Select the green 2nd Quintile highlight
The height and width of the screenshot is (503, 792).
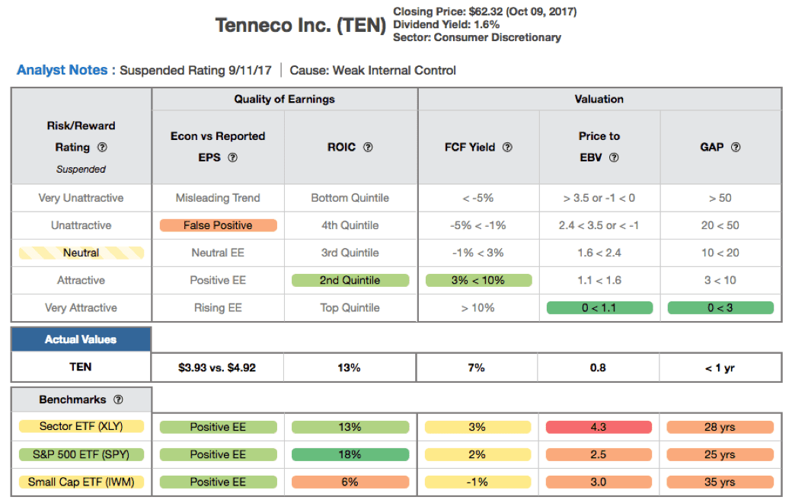pos(350,281)
